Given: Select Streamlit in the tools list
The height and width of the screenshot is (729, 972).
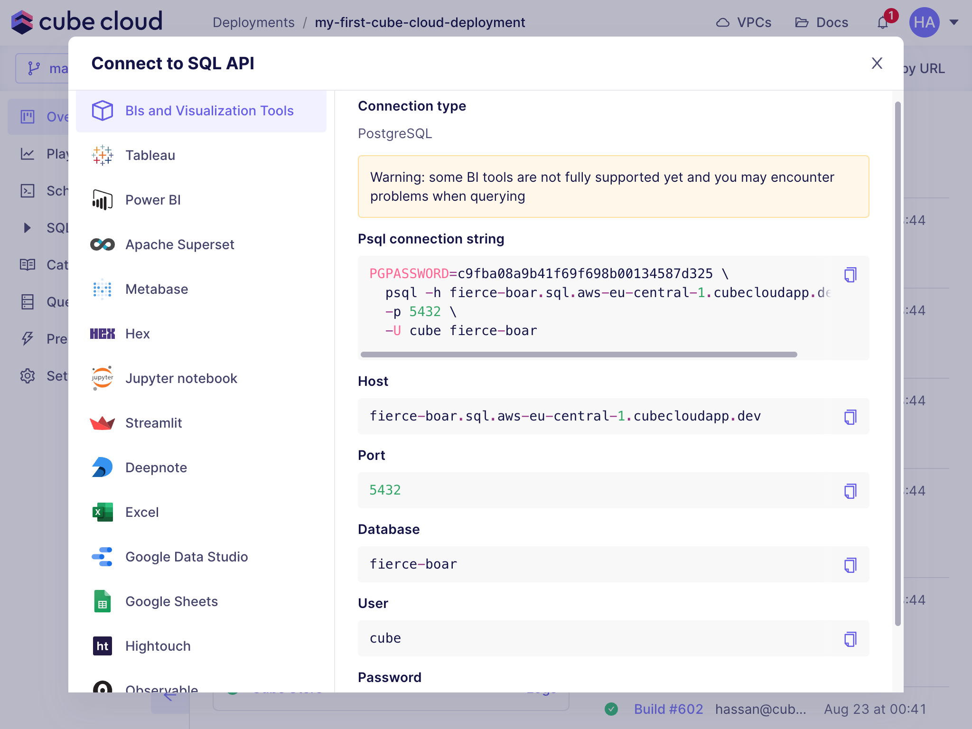Looking at the screenshot, I should pos(201,423).
